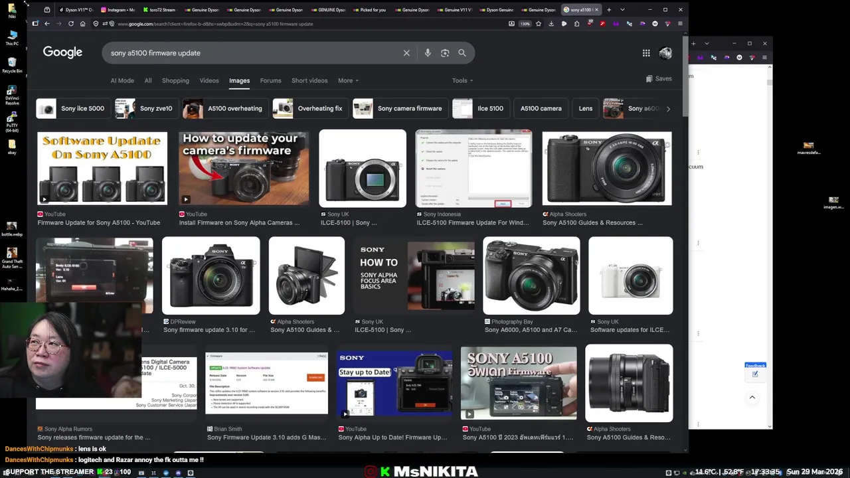Screen dimensions: 850x478
Task: Open Grand Theft Auto desktop shortcut
Action: [12, 258]
